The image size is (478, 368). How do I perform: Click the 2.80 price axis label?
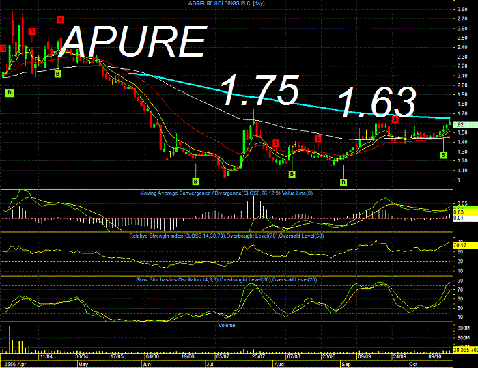pos(462,10)
